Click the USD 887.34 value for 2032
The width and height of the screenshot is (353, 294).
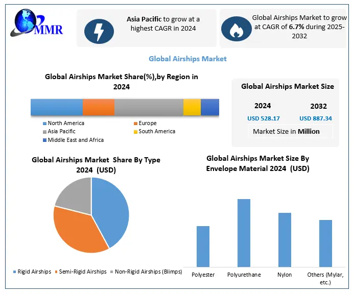click(315, 118)
